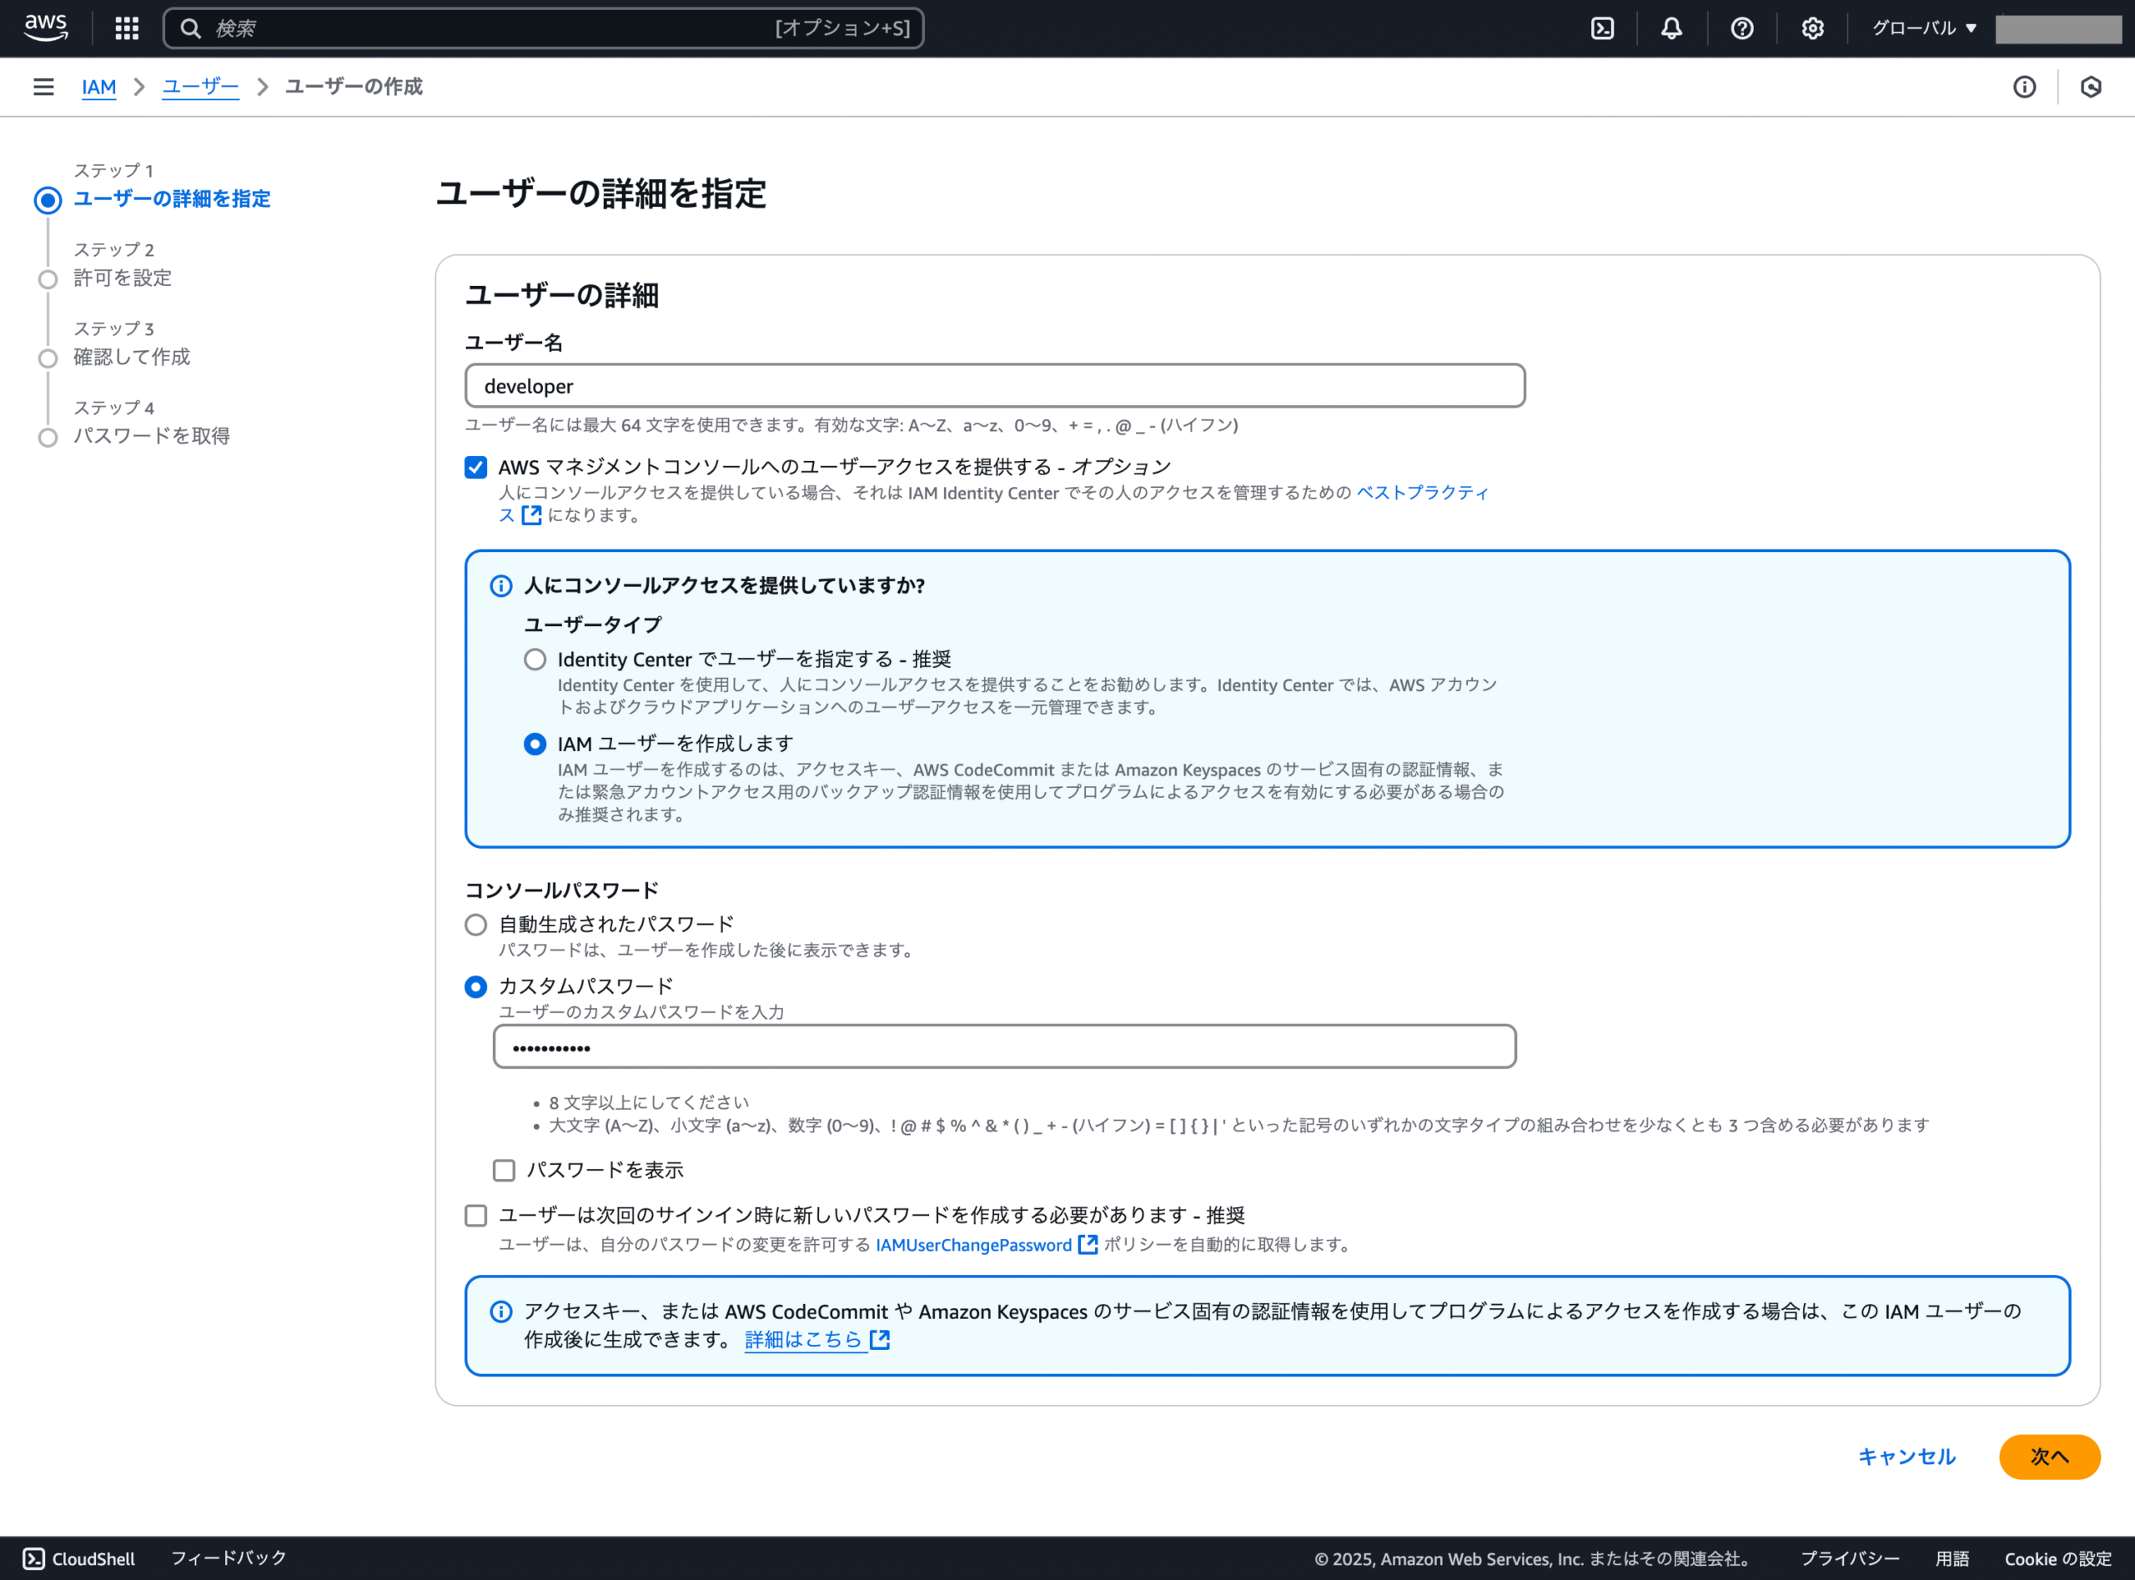The image size is (2135, 1580).
Task: Select step 3 確認して作成
Action: pyautogui.click(x=132, y=357)
